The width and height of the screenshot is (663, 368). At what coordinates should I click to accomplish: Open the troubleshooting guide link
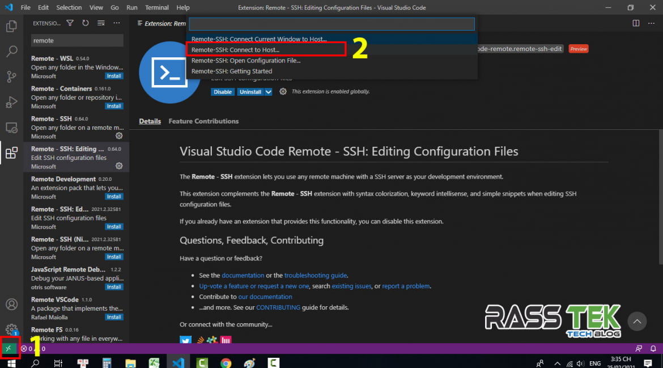317,275
